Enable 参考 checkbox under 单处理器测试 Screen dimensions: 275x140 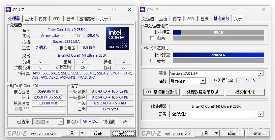(152, 38)
